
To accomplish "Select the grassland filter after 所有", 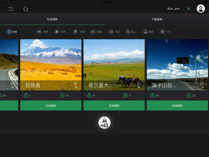I will [x=42, y=32].
